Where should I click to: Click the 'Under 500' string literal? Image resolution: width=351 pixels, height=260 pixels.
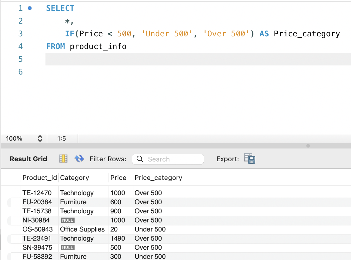pyautogui.click(x=167, y=34)
